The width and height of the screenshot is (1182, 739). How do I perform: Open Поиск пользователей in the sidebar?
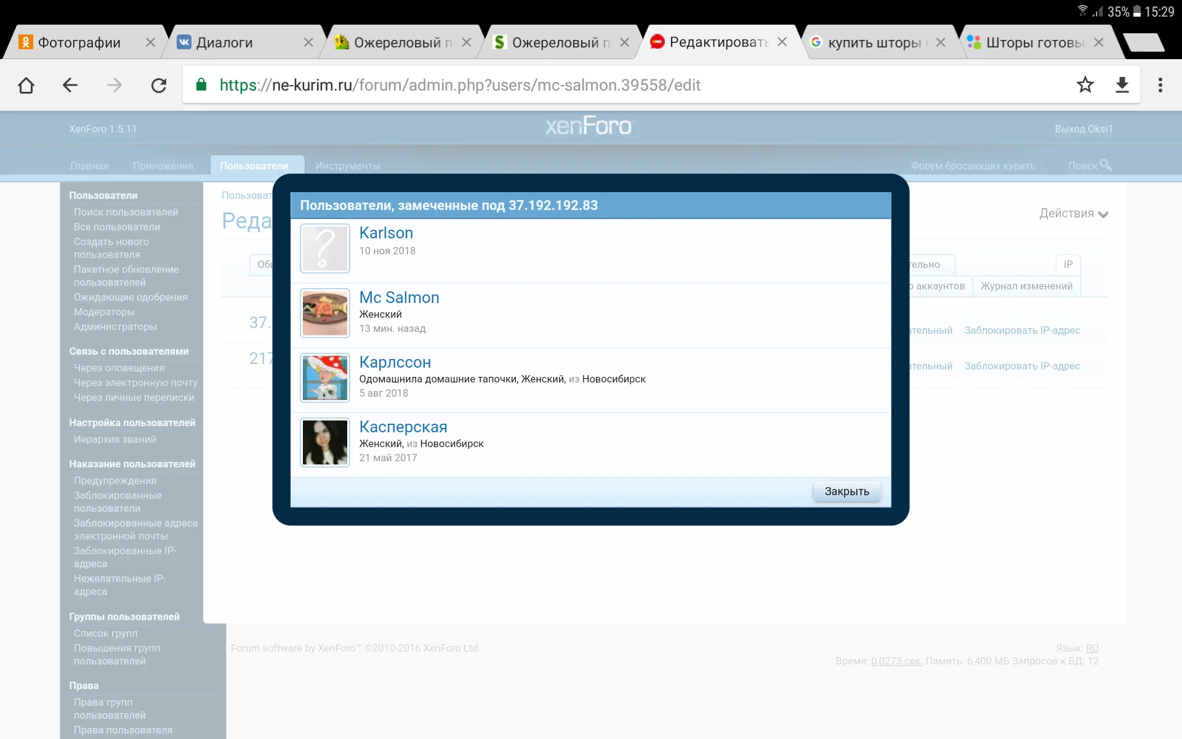[x=126, y=212]
